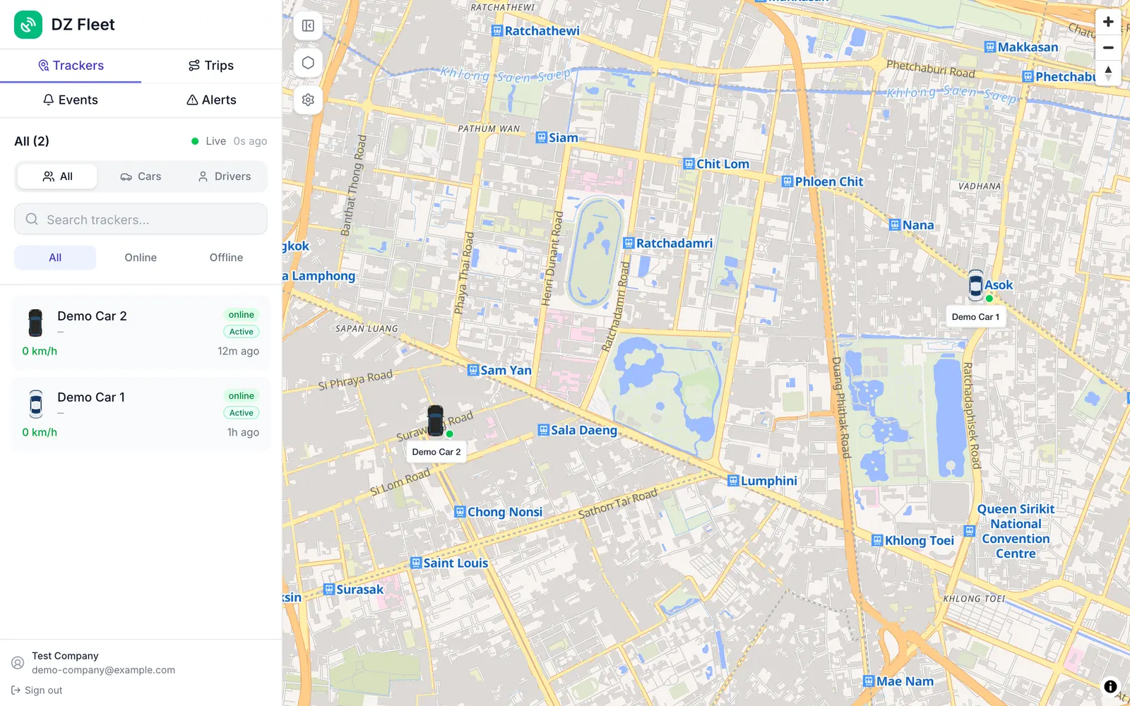1130x706 pixels.
Task: Select Demo Car 2 marker on map
Action: pyautogui.click(x=436, y=421)
